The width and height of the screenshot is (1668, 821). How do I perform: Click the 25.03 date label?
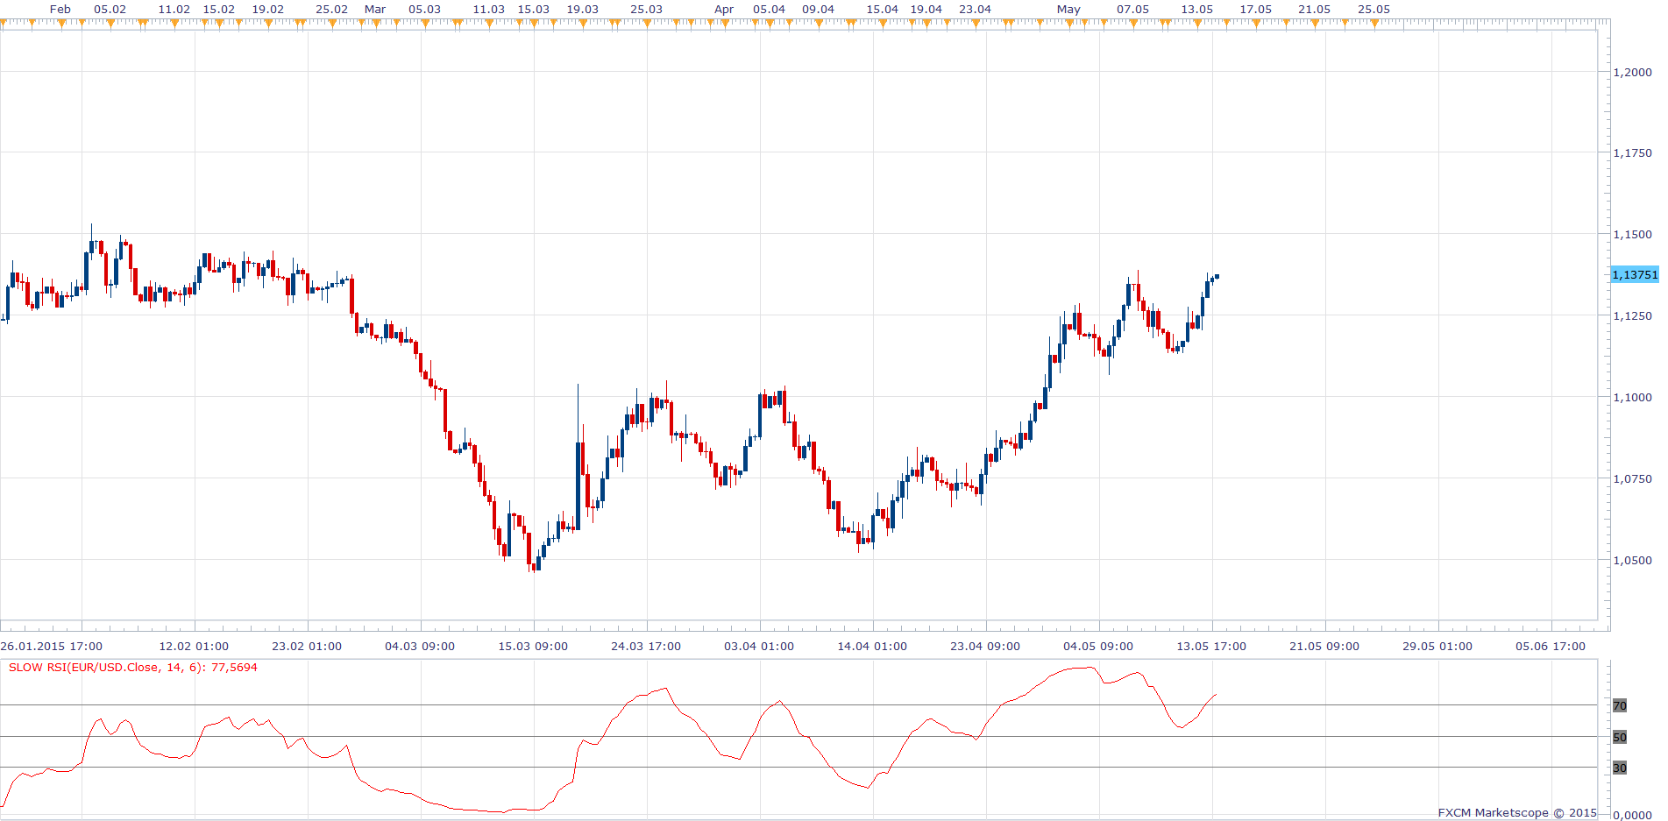tap(647, 9)
